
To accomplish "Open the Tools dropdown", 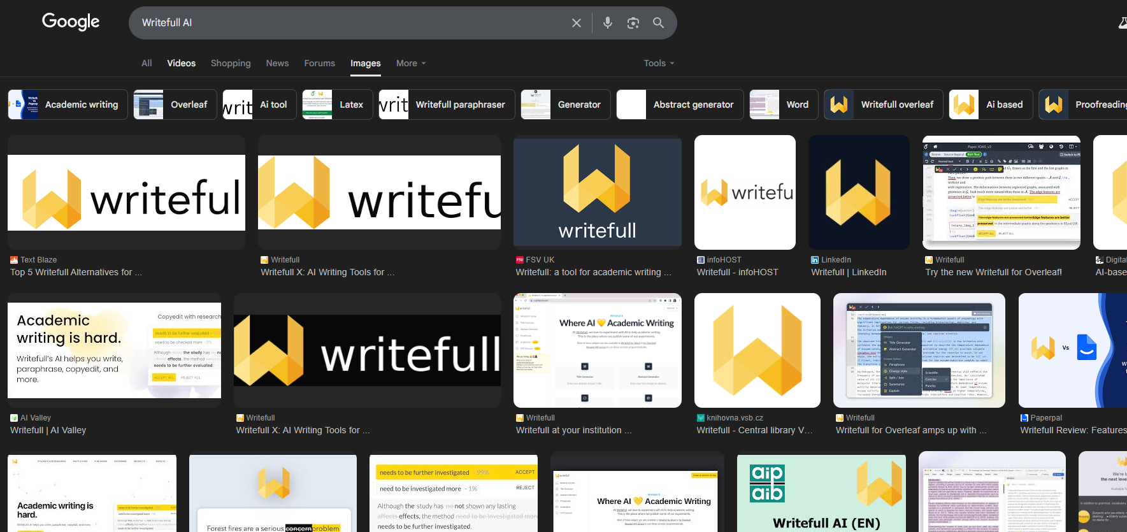I will (x=659, y=63).
